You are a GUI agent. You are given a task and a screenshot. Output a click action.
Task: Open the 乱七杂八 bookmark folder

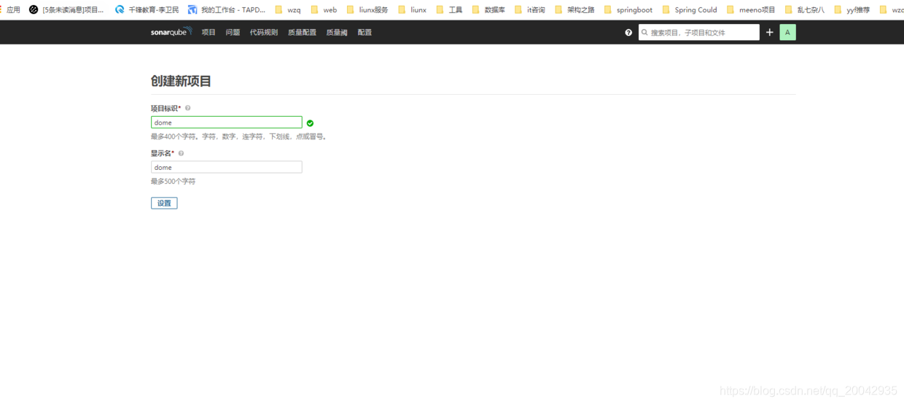[805, 10]
